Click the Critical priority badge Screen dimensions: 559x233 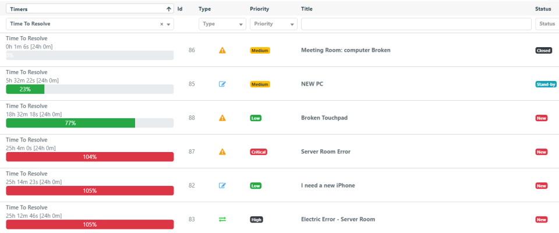[258, 152]
